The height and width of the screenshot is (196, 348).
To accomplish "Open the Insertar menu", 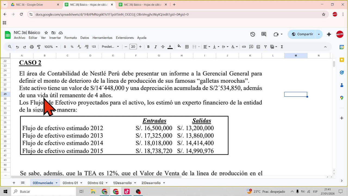I will (x=55, y=38).
